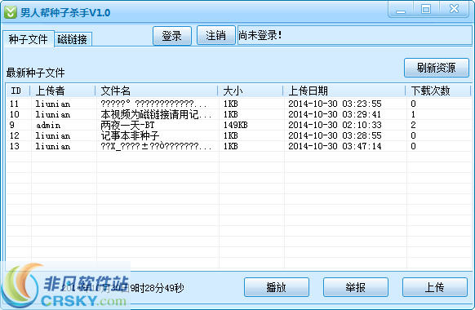
Task: Sort by the 上传者 column header
Action: (63, 91)
